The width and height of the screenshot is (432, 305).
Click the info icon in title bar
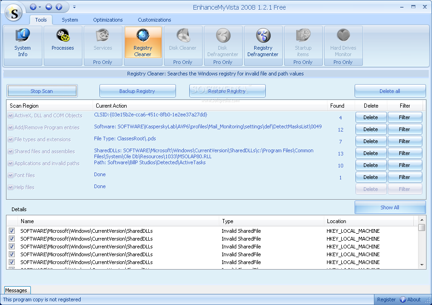point(59,7)
